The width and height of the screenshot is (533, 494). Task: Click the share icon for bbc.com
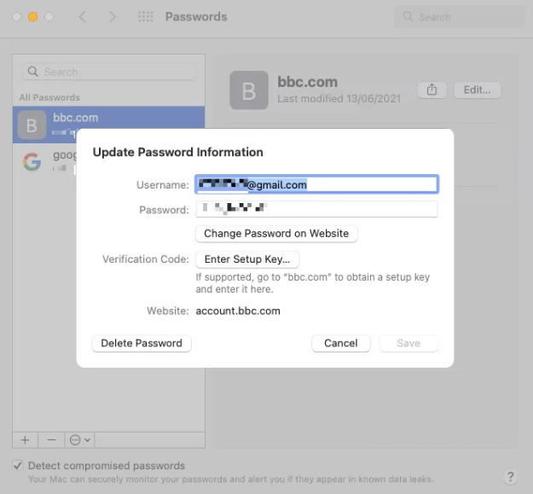[x=432, y=90]
